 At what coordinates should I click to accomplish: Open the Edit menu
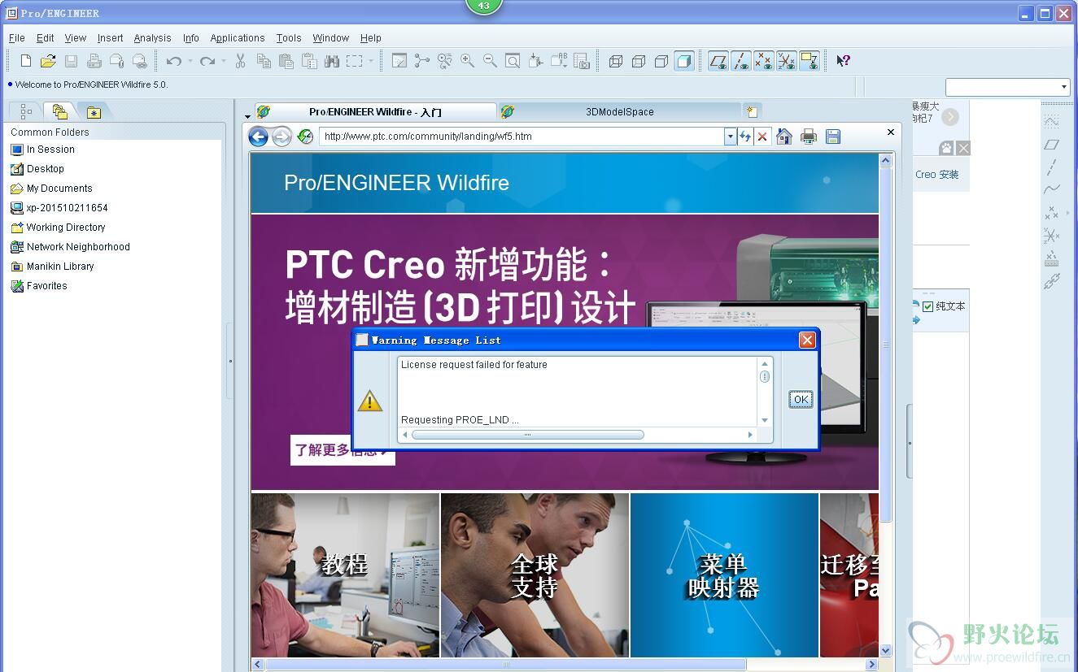[x=46, y=38]
